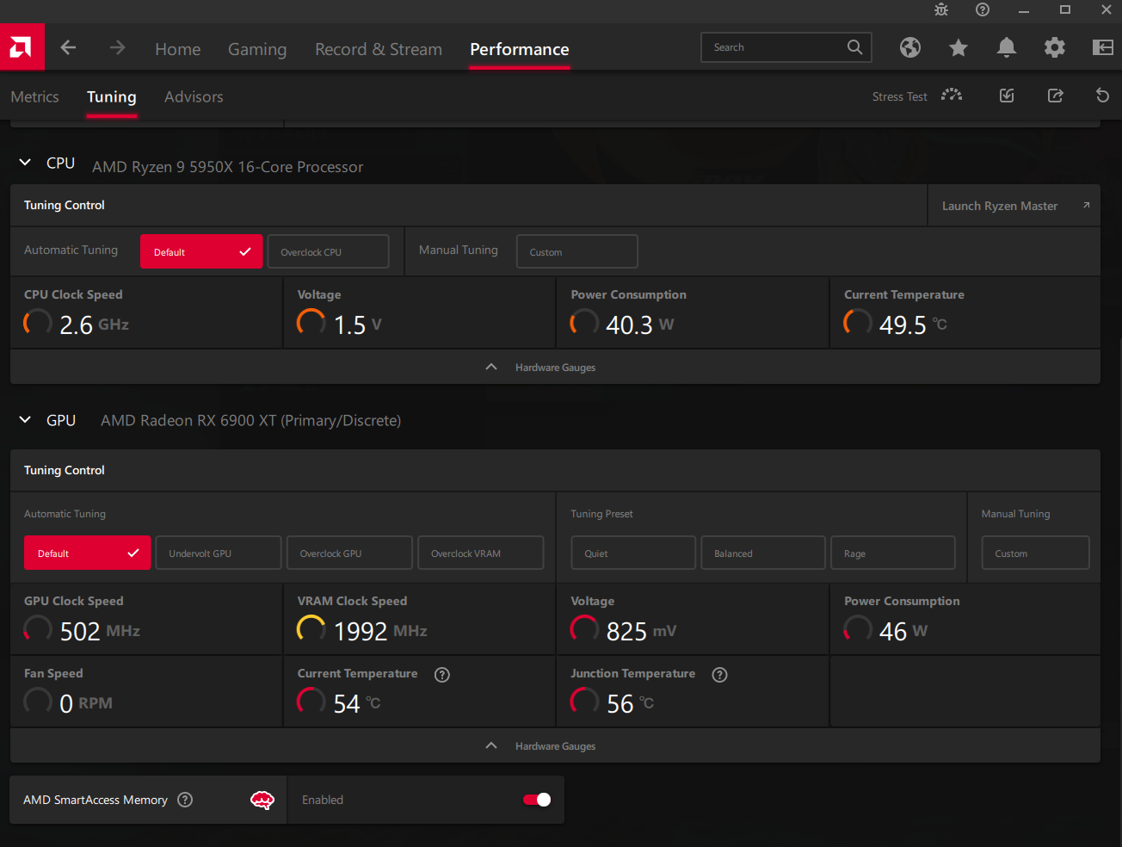This screenshot has width=1122, height=847.
Task: Open the bug report icon
Action: pos(941,9)
